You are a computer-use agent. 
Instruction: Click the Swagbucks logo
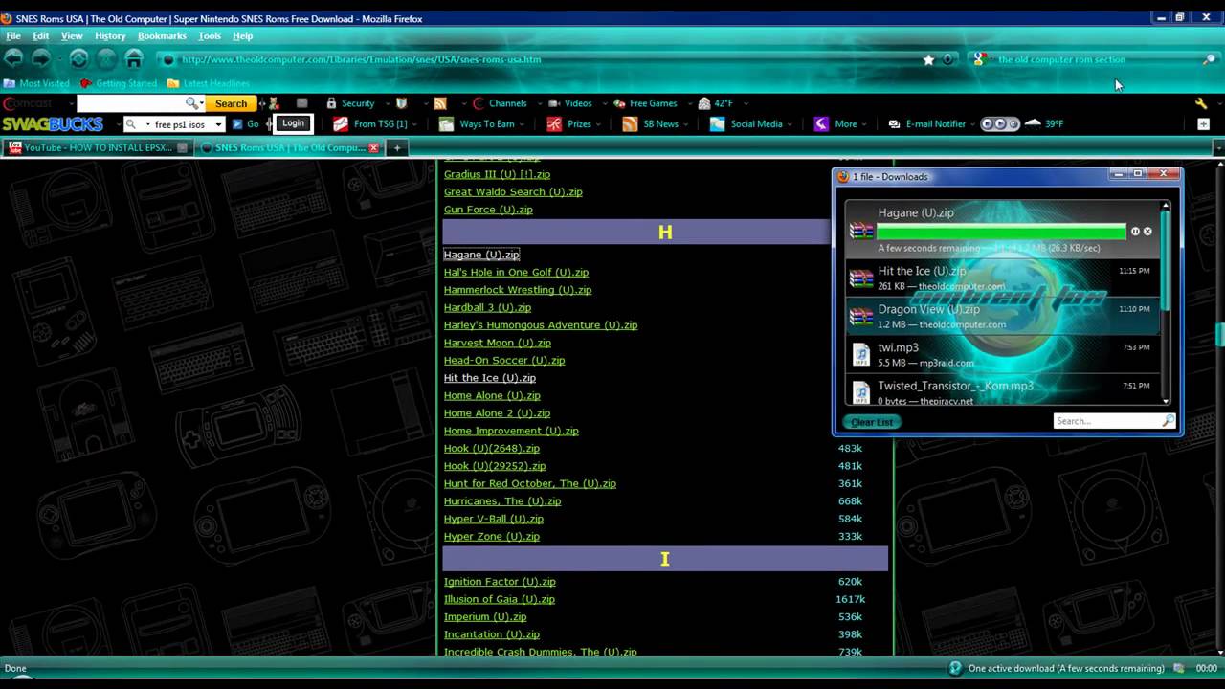[53, 124]
